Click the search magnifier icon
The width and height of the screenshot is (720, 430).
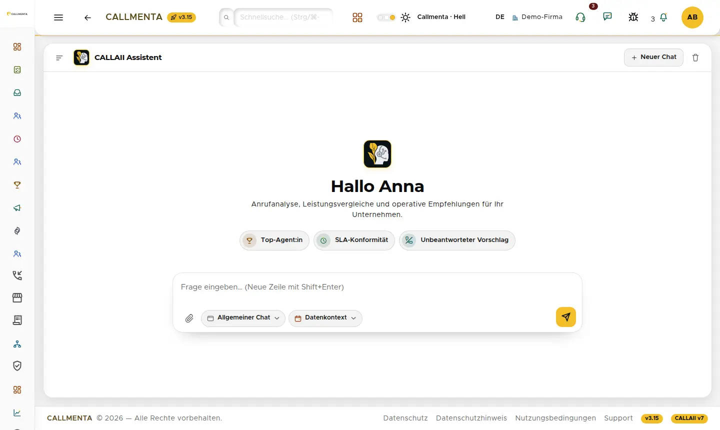click(x=226, y=17)
